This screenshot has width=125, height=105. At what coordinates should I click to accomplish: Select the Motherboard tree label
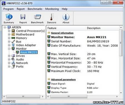pyautogui.click(x=25, y=34)
